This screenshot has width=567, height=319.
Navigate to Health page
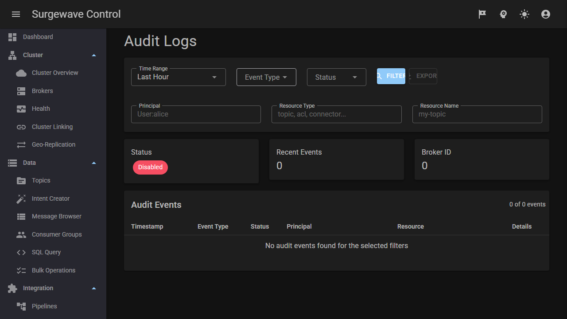(x=53, y=109)
